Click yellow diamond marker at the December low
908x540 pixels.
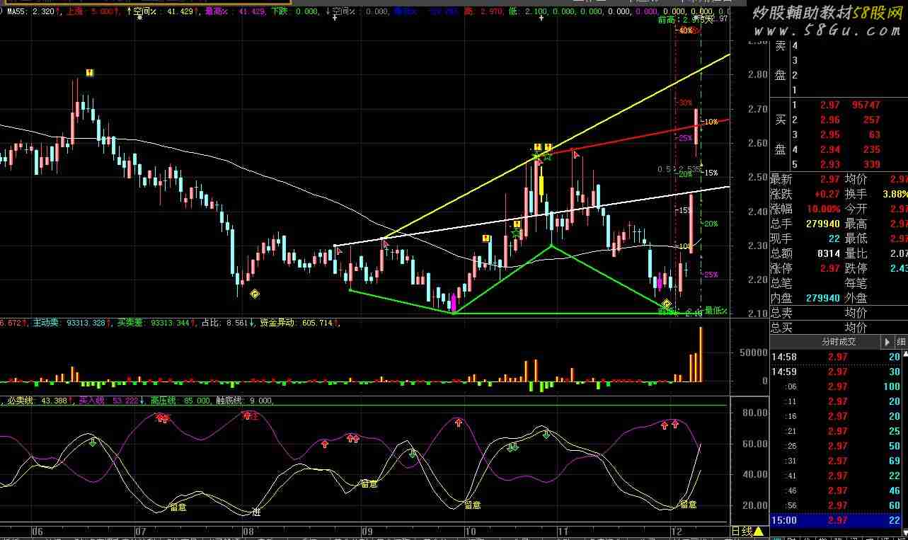point(666,304)
